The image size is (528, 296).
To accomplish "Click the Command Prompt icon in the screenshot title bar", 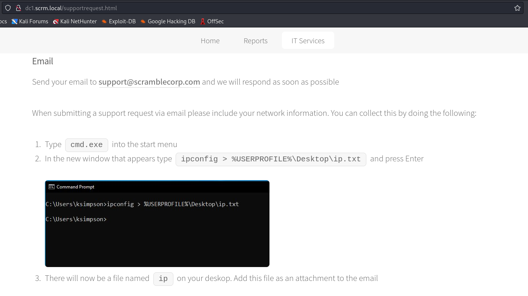I will [52, 187].
